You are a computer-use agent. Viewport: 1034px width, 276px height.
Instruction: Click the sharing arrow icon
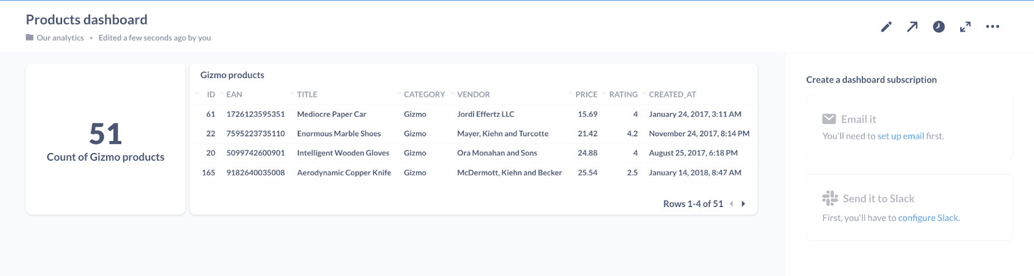pyautogui.click(x=912, y=26)
